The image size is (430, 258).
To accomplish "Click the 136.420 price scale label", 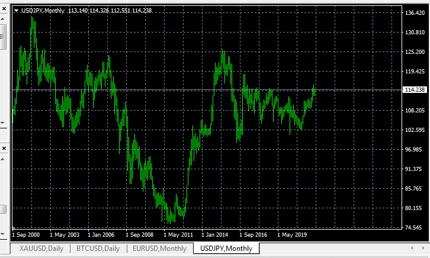I will pyautogui.click(x=415, y=13).
